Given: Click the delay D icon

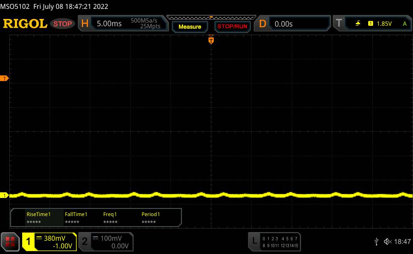Looking at the screenshot, I should coord(263,24).
